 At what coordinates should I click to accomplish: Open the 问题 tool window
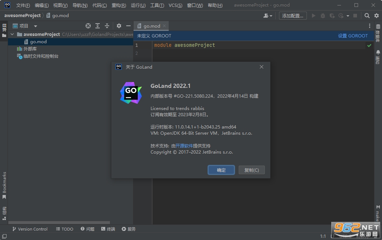pos(87,229)
